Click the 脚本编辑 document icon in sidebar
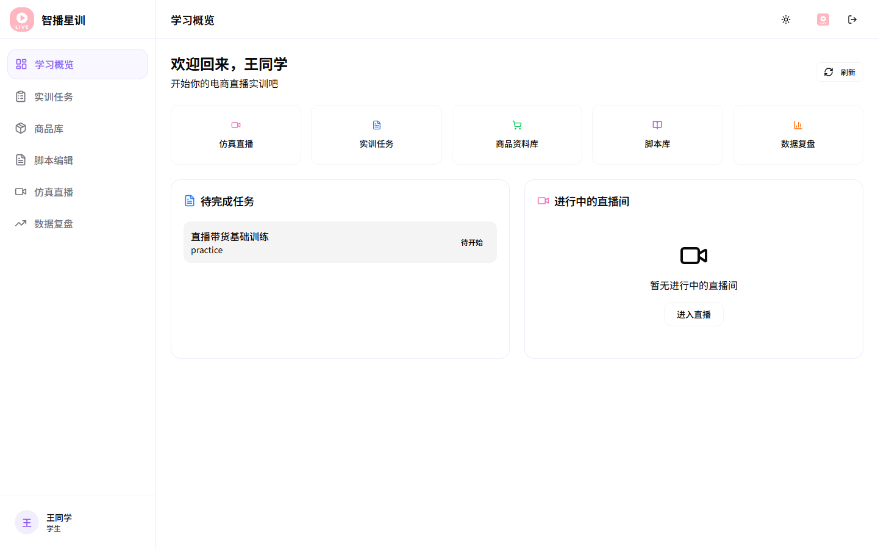This screenshot has height=549, width=878. tap(21, 160)
